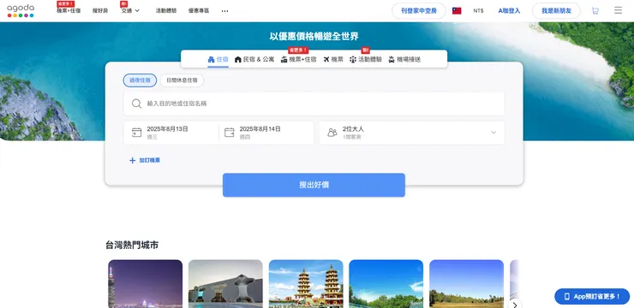Screen dimensions: 634x308
Task: Click the App預訂省更多 button
Action: (592, 296)
